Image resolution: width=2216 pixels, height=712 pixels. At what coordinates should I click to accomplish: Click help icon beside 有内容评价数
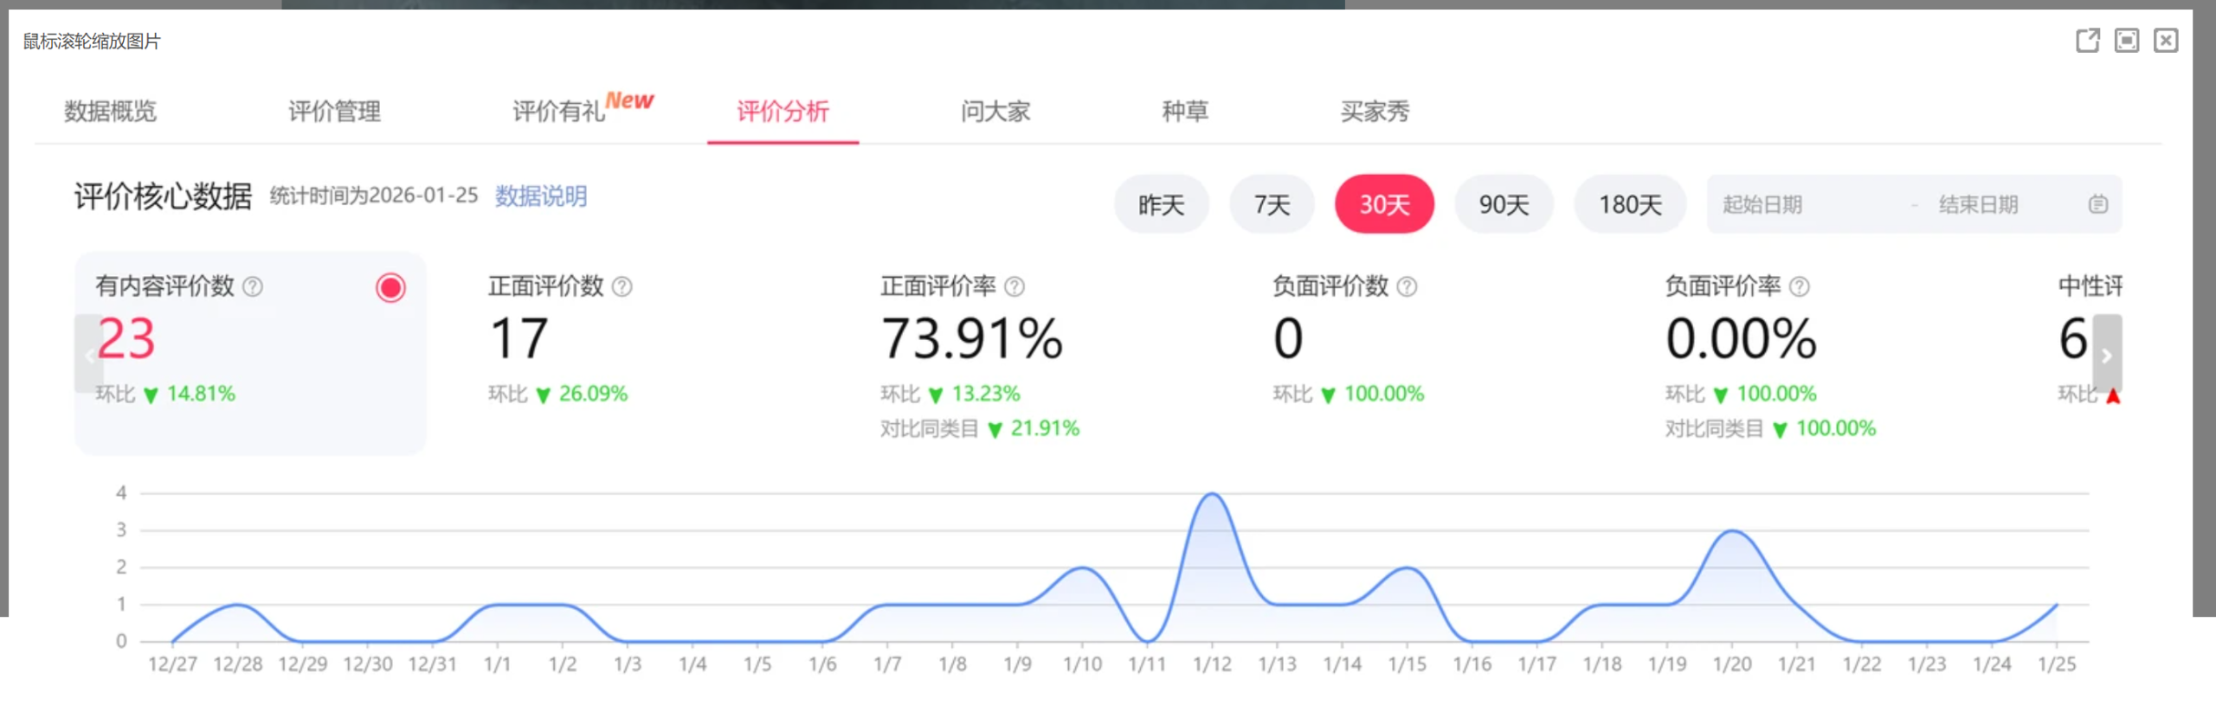tap(253, 286)
